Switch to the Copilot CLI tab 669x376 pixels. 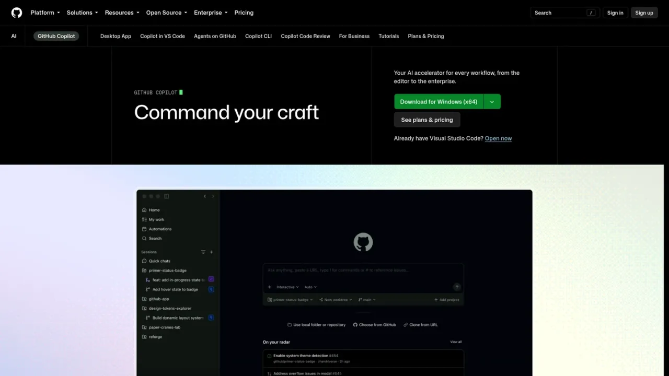258,36
